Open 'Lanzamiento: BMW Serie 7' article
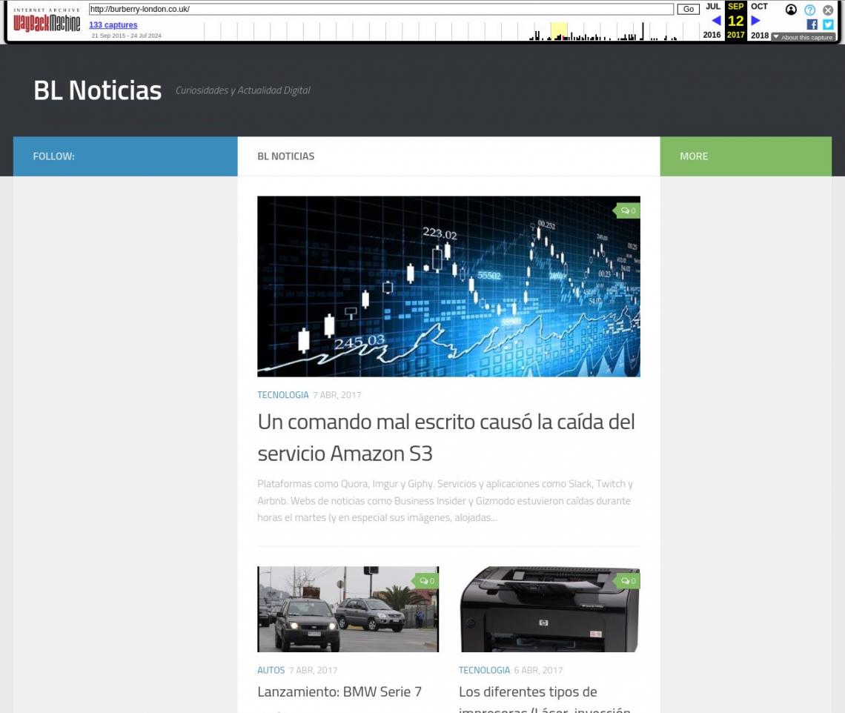Image resolution: width=845 pixels, height=713 pixels. point(339,692)
